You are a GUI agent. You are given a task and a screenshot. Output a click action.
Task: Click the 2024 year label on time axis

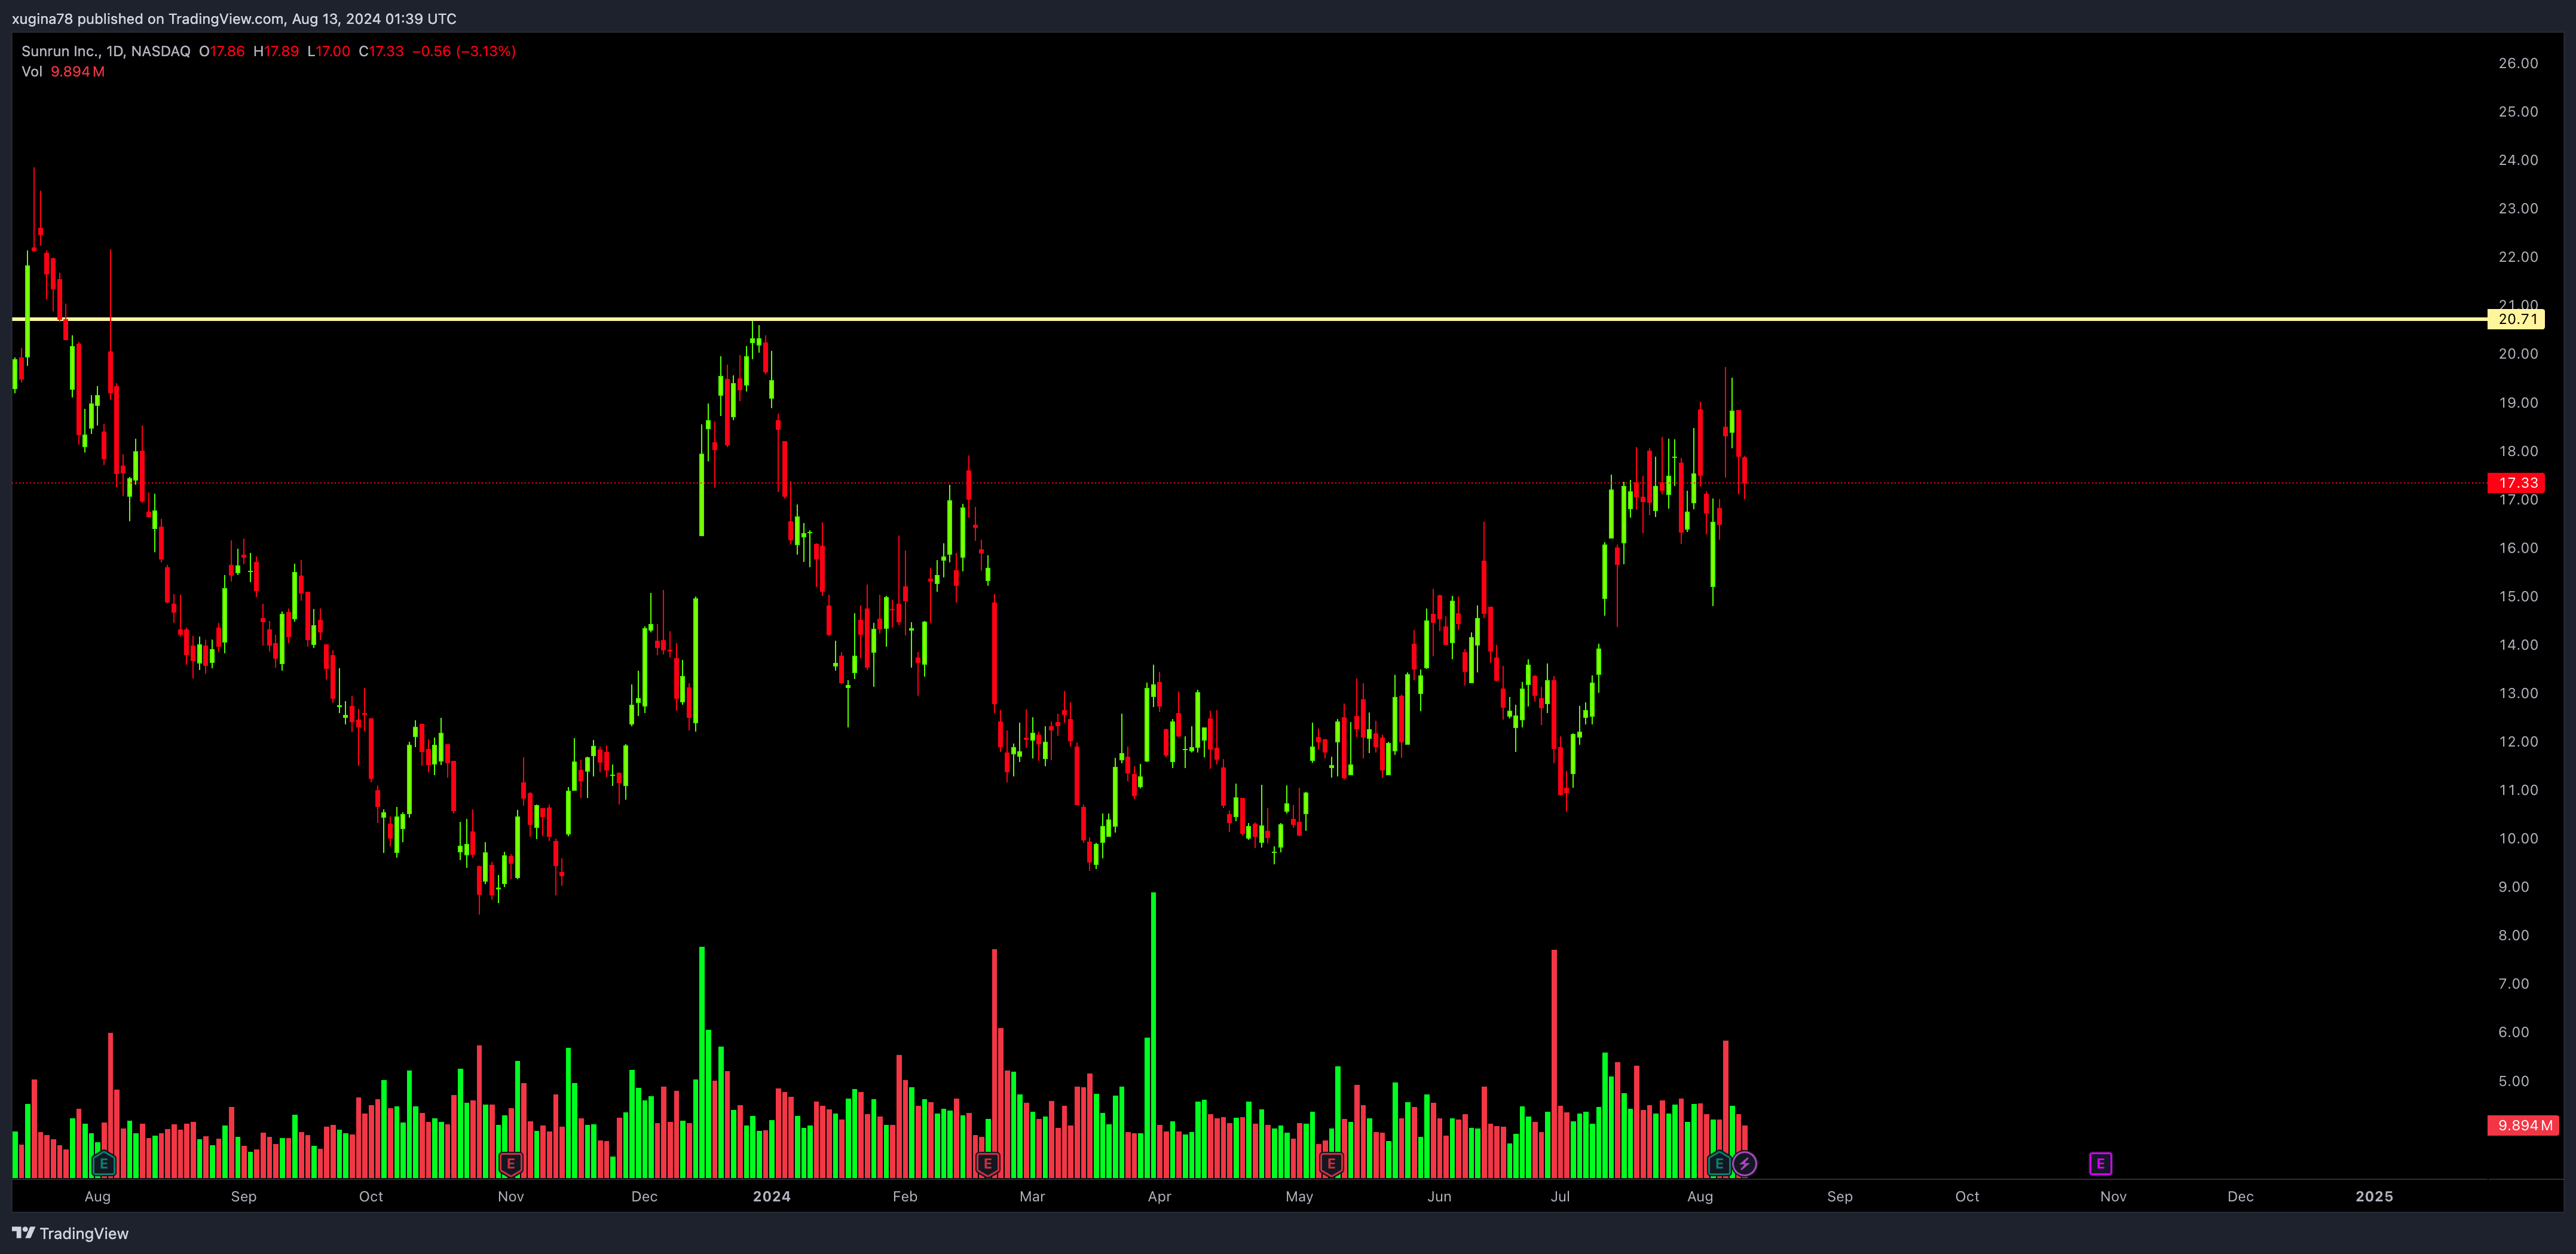pos(772,1196)
